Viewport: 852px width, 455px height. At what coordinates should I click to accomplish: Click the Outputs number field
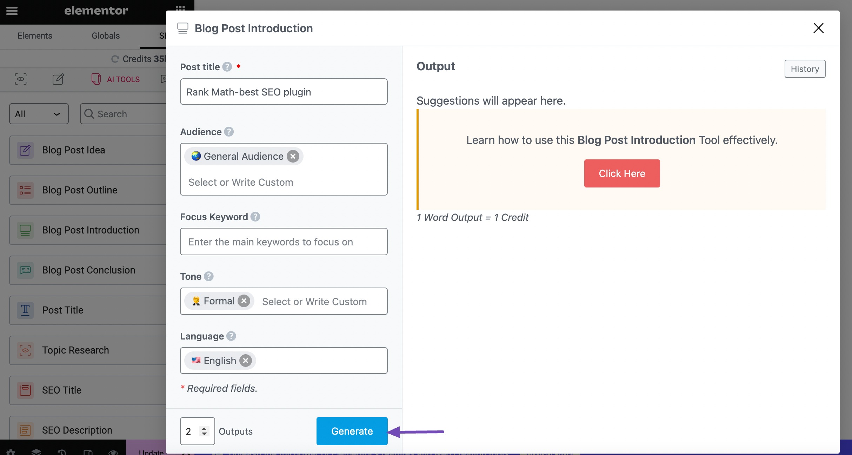click(x=198, y=431)
